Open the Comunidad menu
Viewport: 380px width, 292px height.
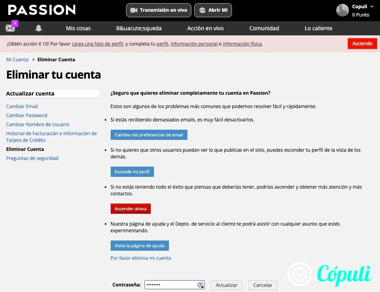(x=264, y=28)
